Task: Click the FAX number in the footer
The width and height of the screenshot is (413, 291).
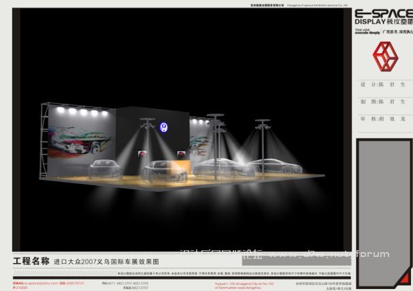Action: point(136,288)
